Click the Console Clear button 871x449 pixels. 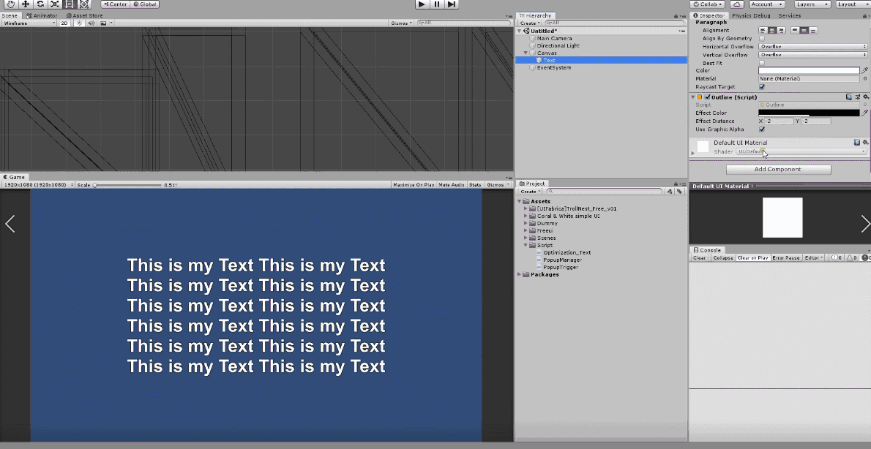pos(699,257)
